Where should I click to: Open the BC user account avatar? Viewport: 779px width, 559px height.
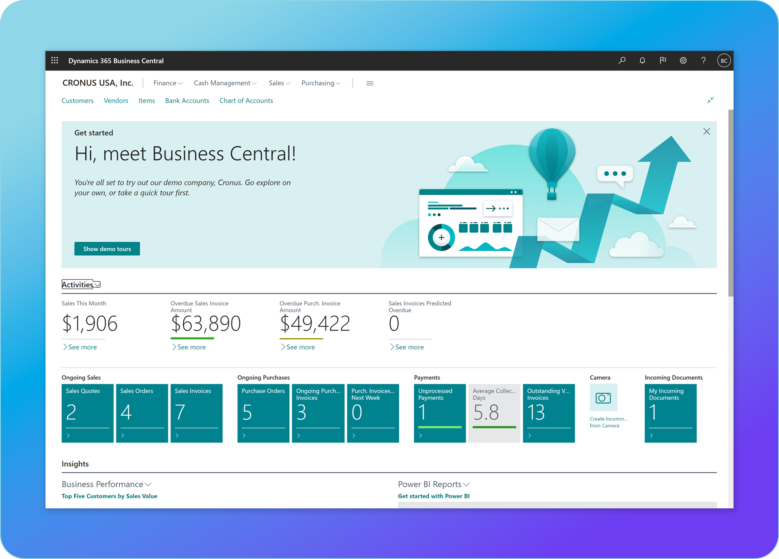click(724, 61)
